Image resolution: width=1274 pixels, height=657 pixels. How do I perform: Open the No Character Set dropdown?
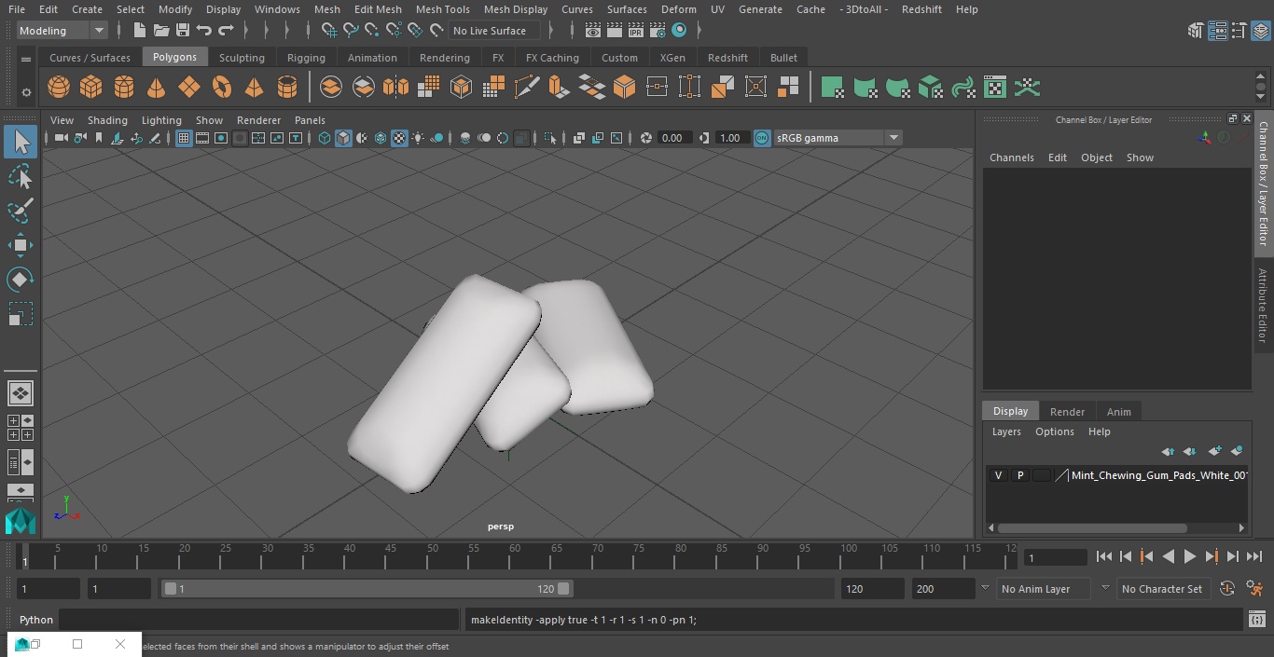1162,589
